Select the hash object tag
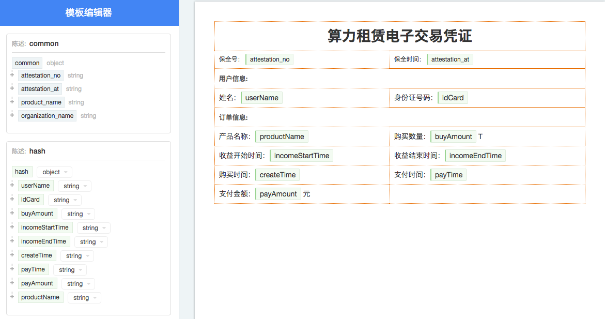 click(x=22, y=172)
